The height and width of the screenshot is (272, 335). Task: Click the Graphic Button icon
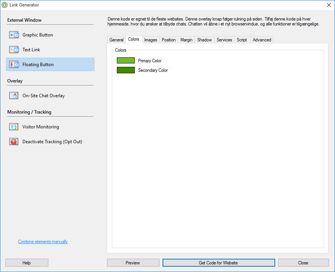pos(14,35)
